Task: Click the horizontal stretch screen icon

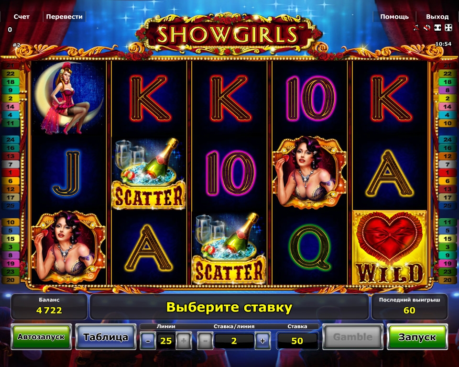Action: pos(437,28)
